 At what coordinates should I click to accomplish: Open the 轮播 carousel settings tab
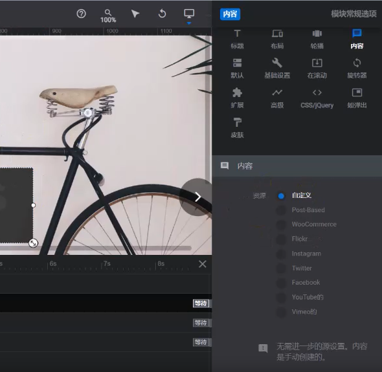click(x=317, y=39)
